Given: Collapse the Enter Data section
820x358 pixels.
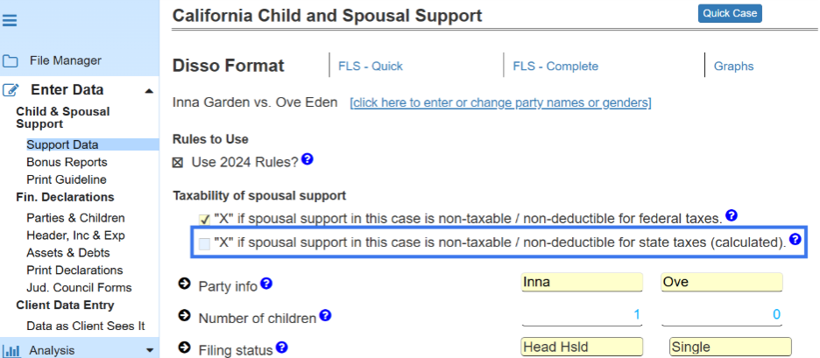Looking at the screenshot, I should coord(149,90).
